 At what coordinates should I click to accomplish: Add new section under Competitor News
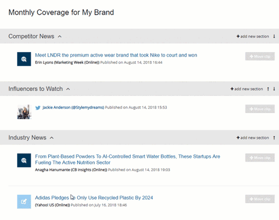253,36
